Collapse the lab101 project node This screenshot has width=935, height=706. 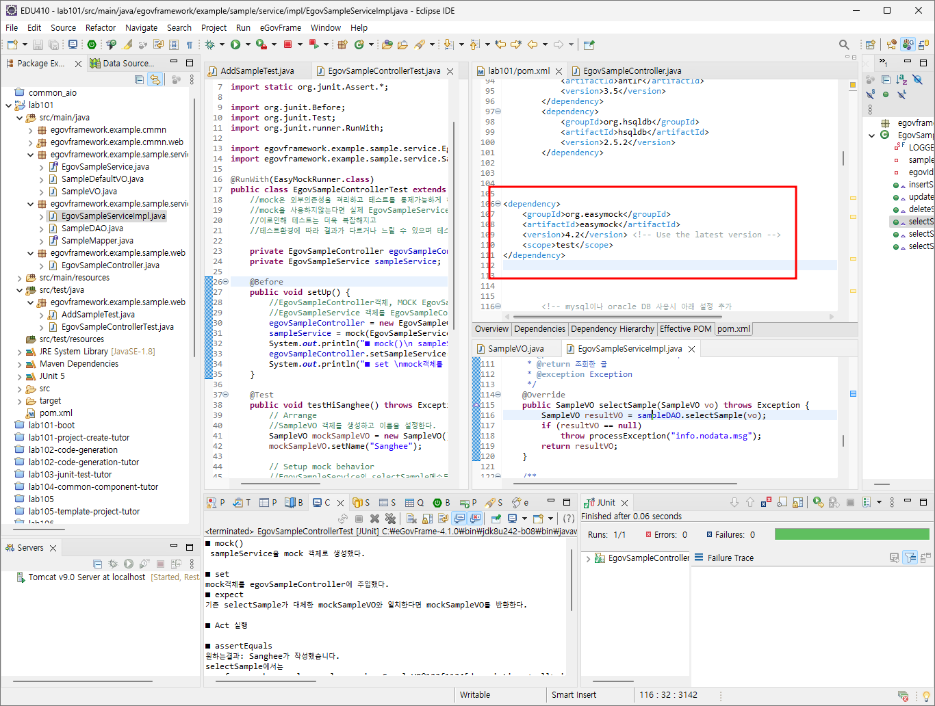coord(8,105)
